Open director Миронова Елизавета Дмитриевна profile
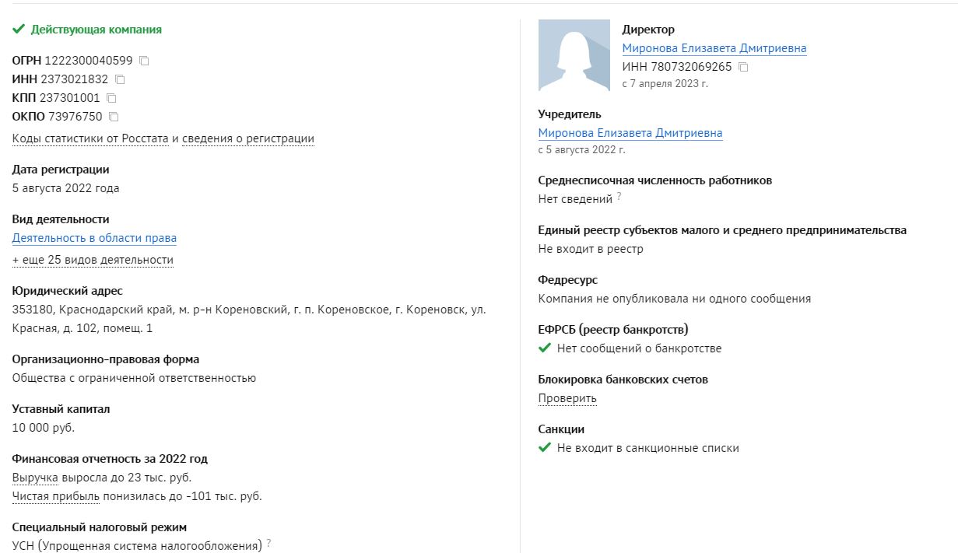Image resolution: width=958 pixels, height=553 pixels. tap(714, 48)
